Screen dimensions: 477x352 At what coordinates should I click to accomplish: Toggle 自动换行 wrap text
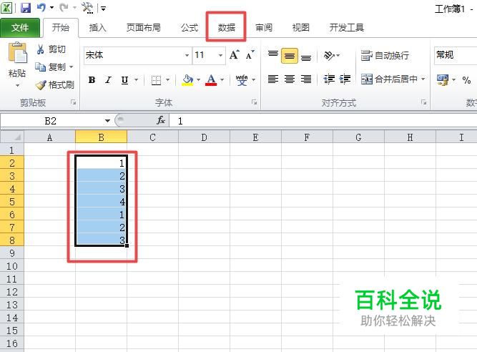pos(385,55)
